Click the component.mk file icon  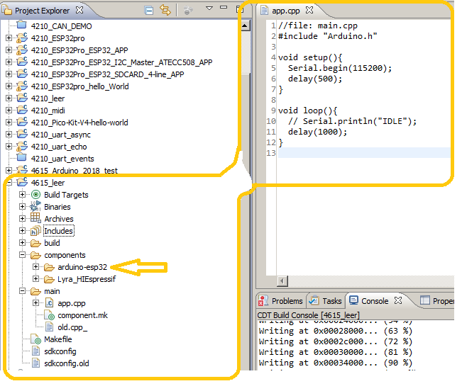coord(50,315)
